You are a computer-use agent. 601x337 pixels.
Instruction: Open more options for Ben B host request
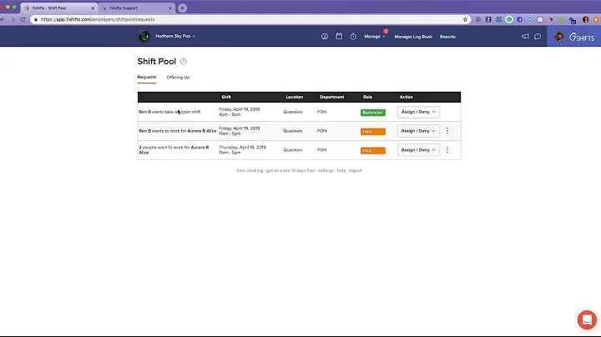click(x=447, y=131)
